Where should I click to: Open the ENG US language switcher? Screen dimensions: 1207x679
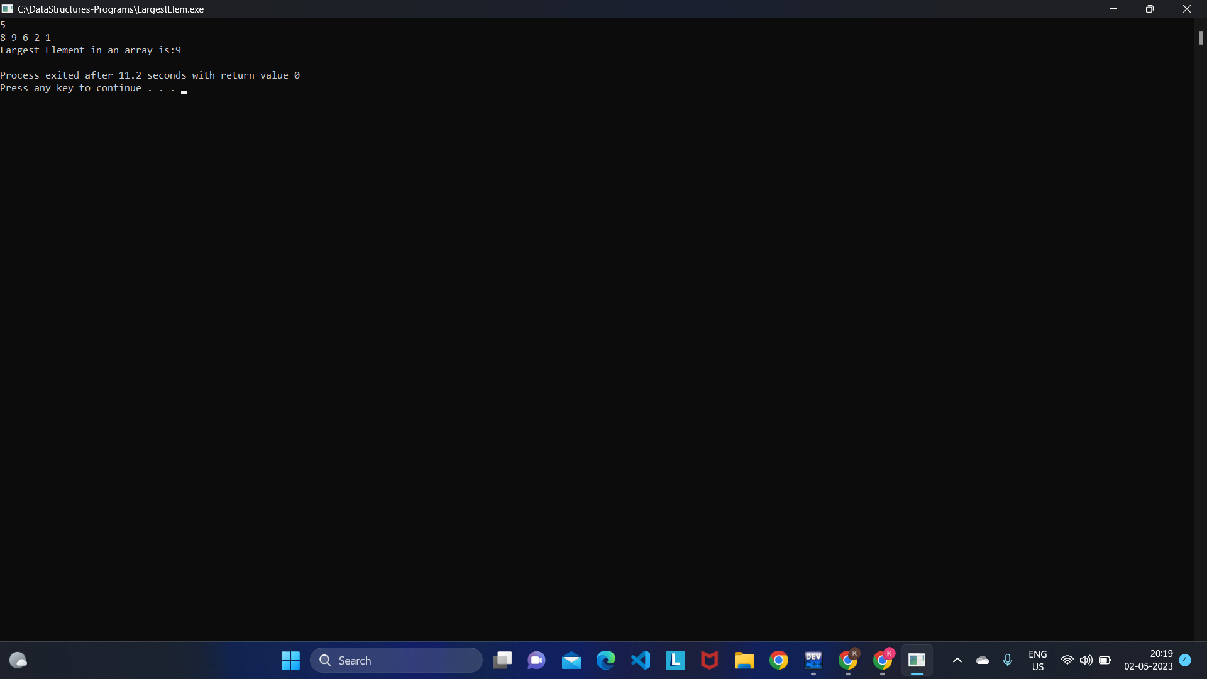tap(1037, 660)
